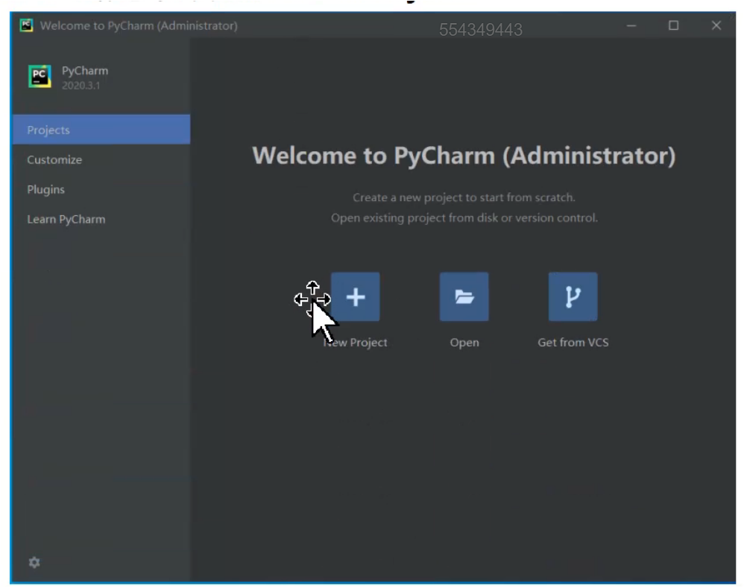Click the PyCharm icon in title bar
The height and width of the screenshot is (587, 744).
(x=26, y=26)
